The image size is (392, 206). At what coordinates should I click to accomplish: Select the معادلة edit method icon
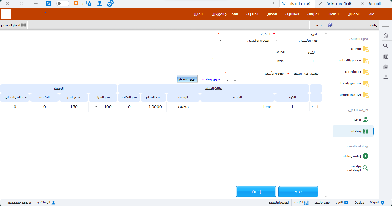(x=365, y=131)
